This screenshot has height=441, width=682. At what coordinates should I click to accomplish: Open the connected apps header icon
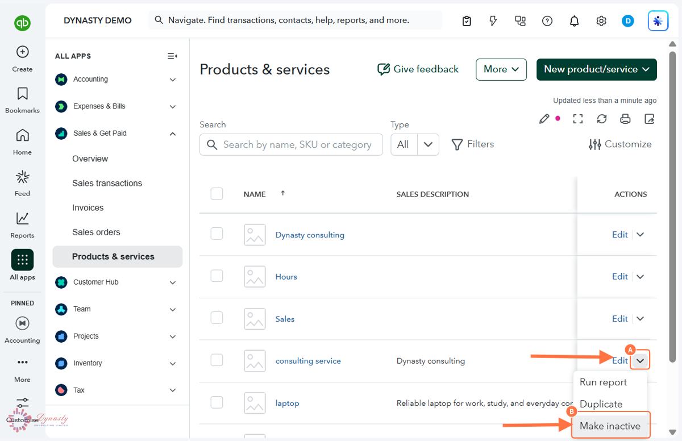click(x=520, y=21)
